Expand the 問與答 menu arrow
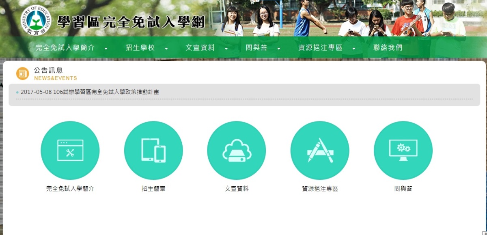Image resolution: width=487 pixels, height=235 pixels. pyautogui.click(x=278, y=49)
